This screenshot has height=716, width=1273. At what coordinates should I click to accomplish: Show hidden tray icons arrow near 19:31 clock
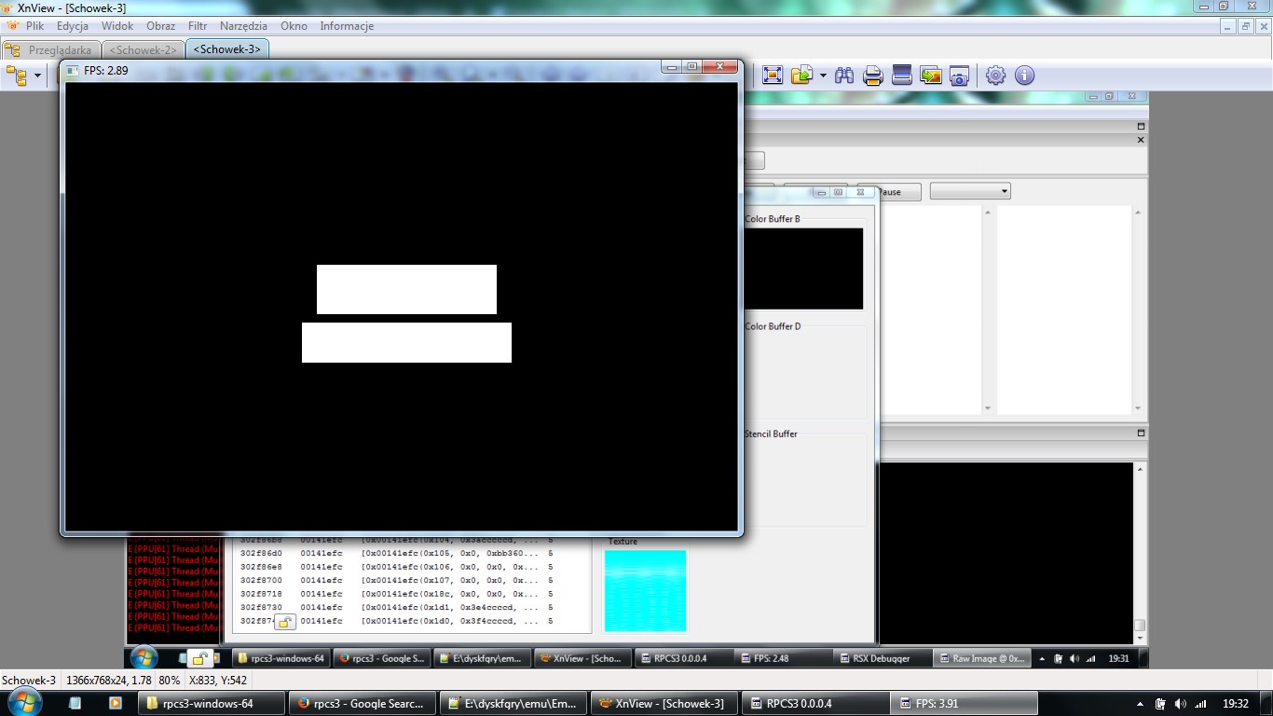click(1042, 658)
